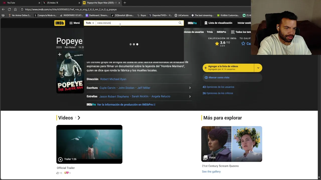
Task: Open star Sarah Nicklin
Action: pyautogui.click(x=140, y=96)
